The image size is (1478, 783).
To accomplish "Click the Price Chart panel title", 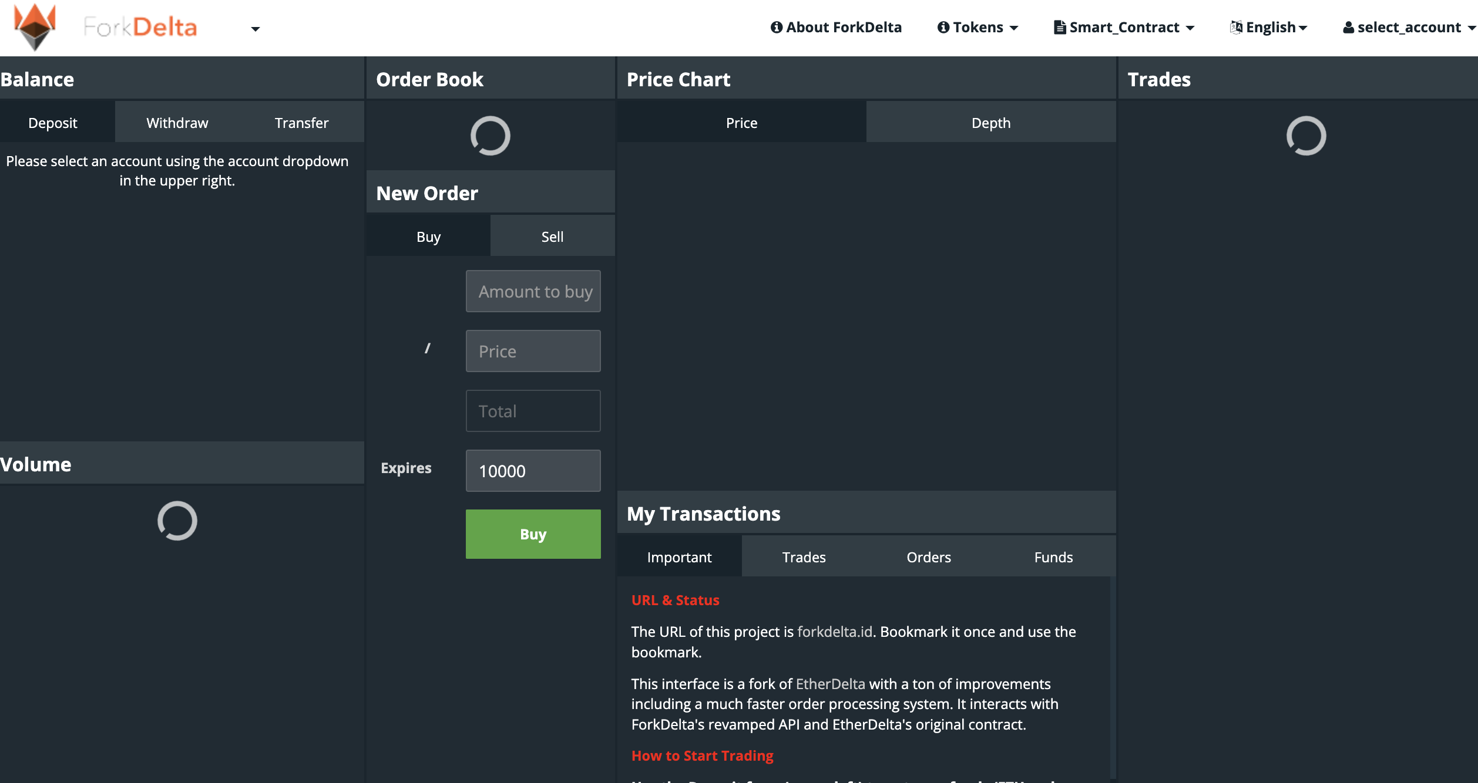I will [x=678, y=79].
